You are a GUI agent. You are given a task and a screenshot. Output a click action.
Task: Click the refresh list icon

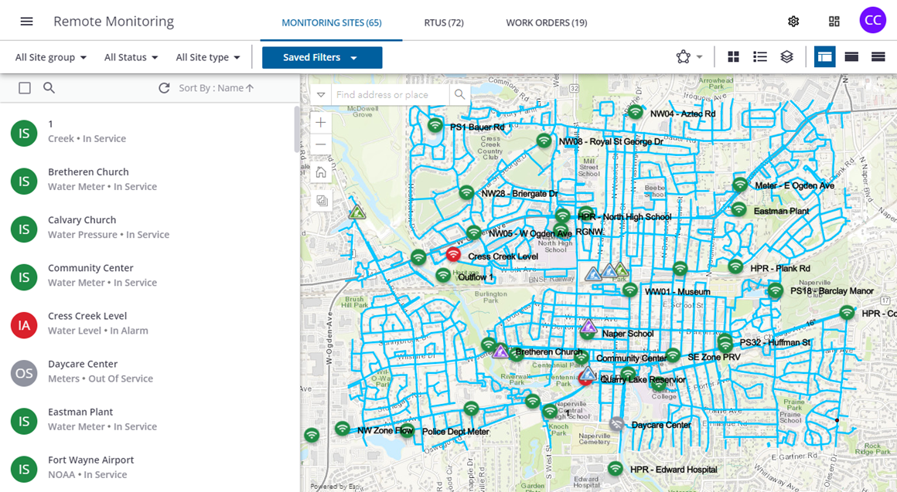coord(164,88)
